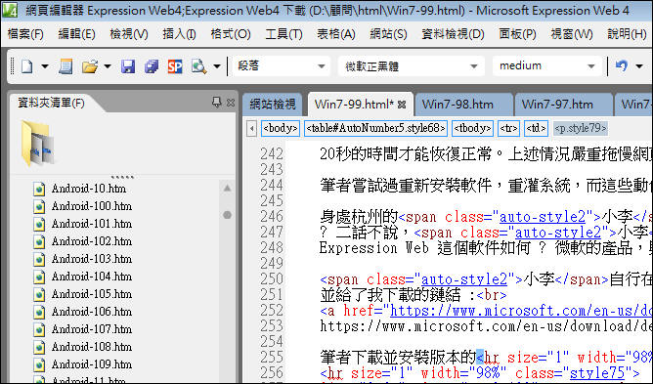
Task: Select the <body> tag in tag selector
Action: [x=281, y=128]
